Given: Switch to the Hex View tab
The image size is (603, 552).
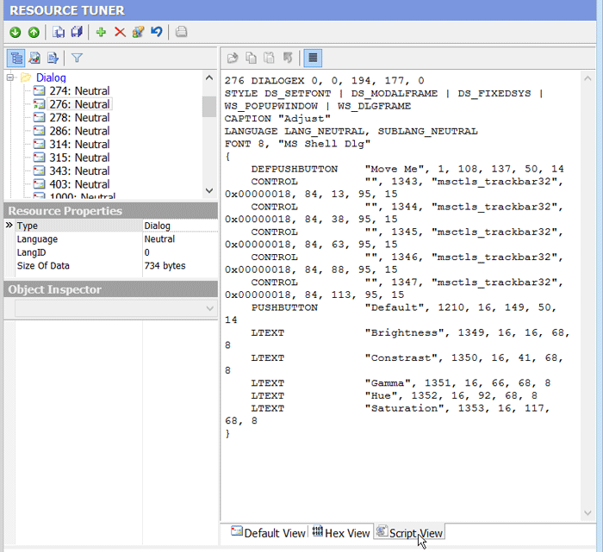Looking at the screenshot, I should [x=341, y=533].
